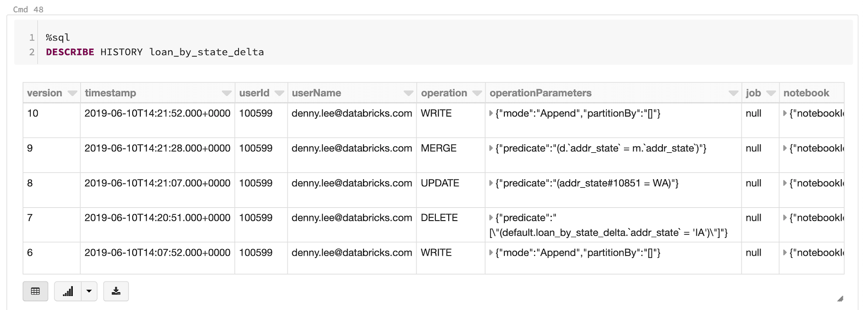Expand the UPDATE predicate parameters
The width and height of the screenshot is (863, 310).
(x=491, y=183)
